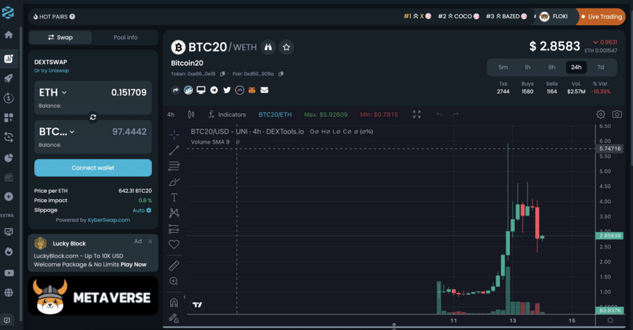The height and width of the screenshot is (330, 633).
Task: Expand the BTC... token dropdown
Action: (56, 132)
